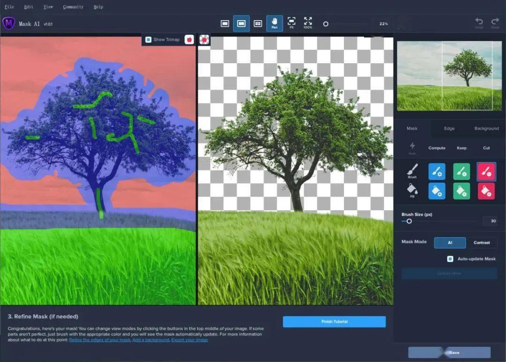Image resolution: width=506 pixels, height=362 pixels.
Task: Choose the red Cut fill bucket
Action: click(486, 191)
